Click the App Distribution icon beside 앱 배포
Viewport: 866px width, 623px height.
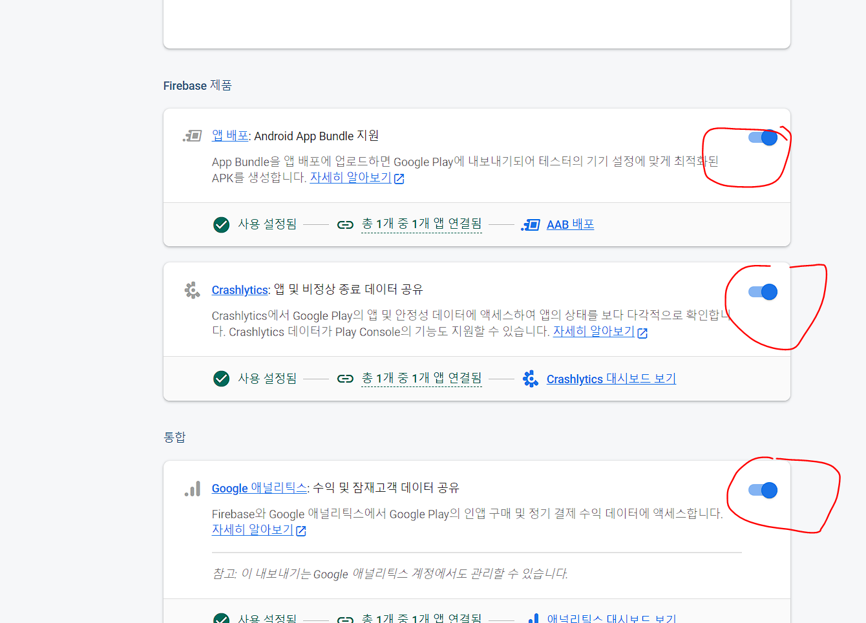192,136
